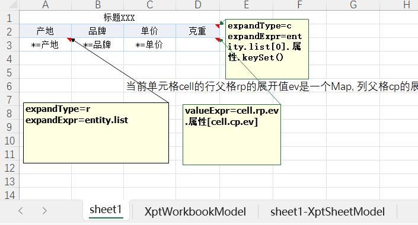
Task: Select row 14 header
Action: 9,194
